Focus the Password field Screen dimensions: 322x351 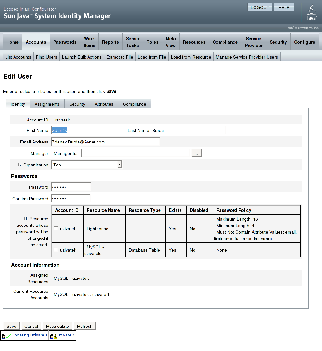point(71,187)
